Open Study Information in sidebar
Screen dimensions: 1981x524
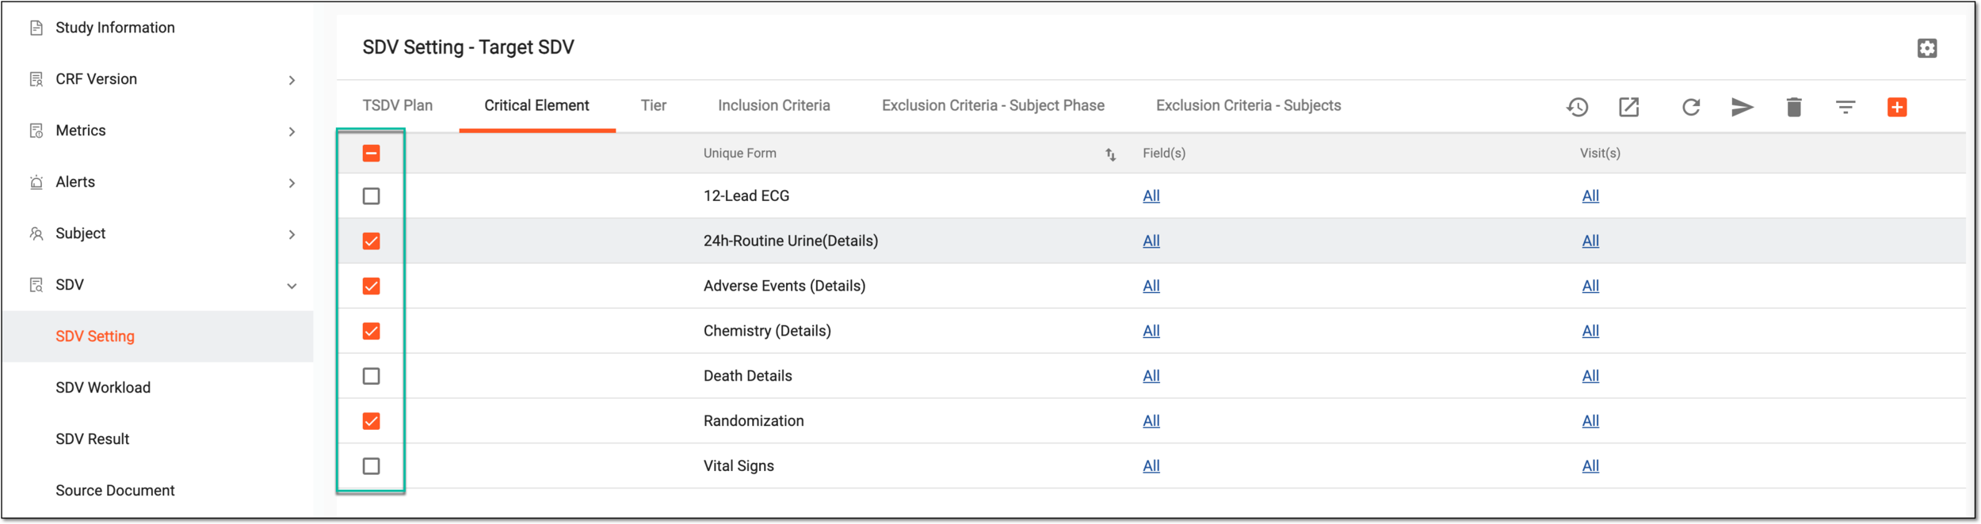tap(115, 28)
